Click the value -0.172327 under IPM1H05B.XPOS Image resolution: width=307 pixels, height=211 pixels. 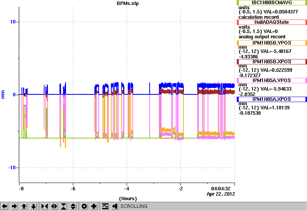(249, 75)
